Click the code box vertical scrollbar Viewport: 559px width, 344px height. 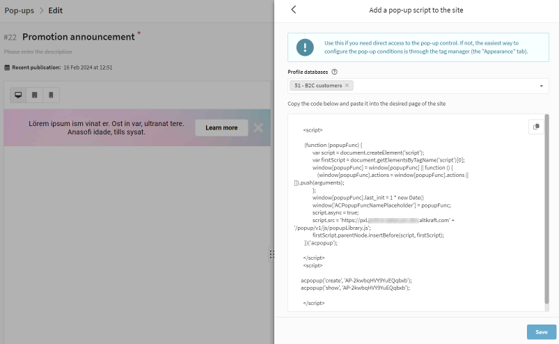(x=546, y=209)
